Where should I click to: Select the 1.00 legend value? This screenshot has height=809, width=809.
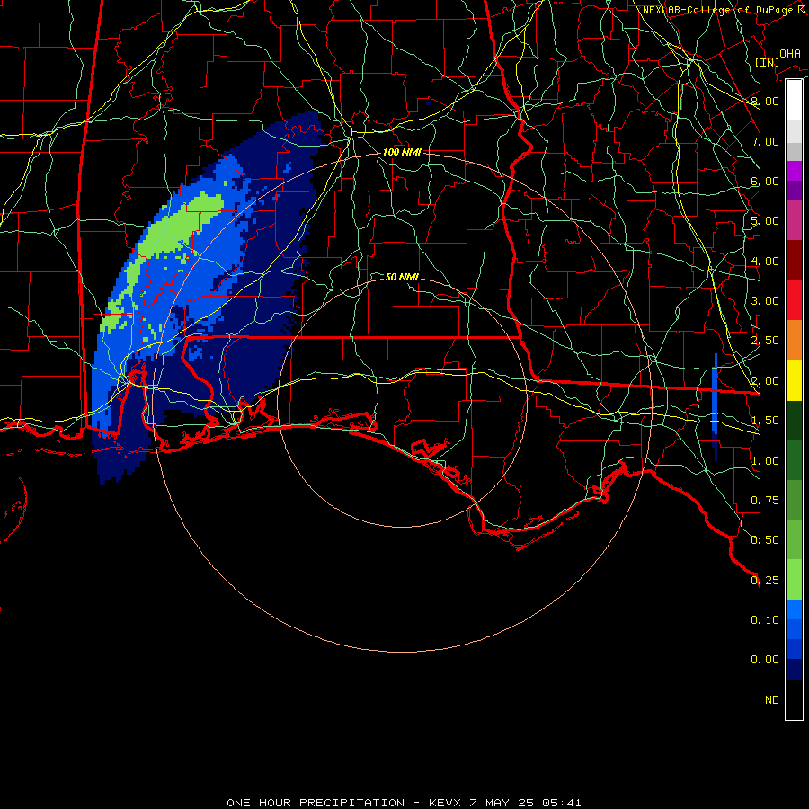click(x=765, y=461)
